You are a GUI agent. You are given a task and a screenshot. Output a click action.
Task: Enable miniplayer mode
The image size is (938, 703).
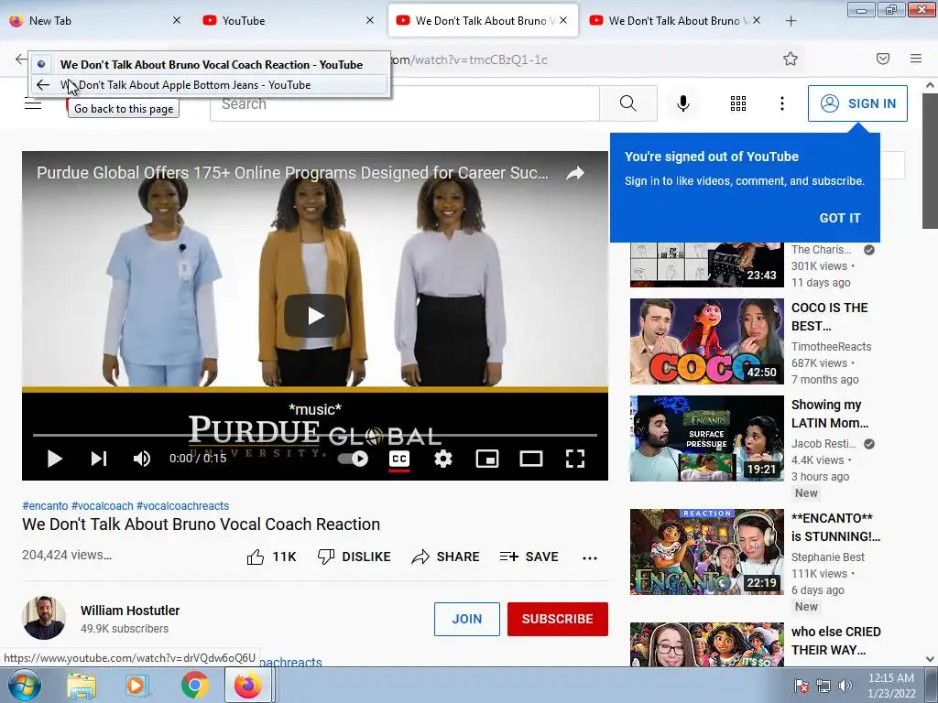(x=487, y=459)
